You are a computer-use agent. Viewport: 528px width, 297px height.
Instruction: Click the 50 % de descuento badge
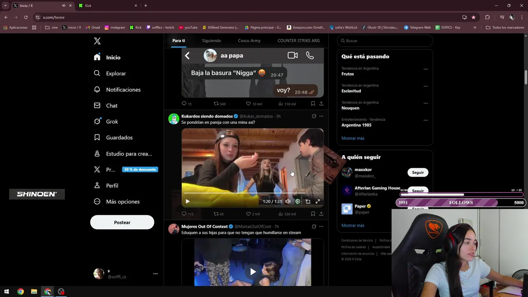tap(140, 170)
